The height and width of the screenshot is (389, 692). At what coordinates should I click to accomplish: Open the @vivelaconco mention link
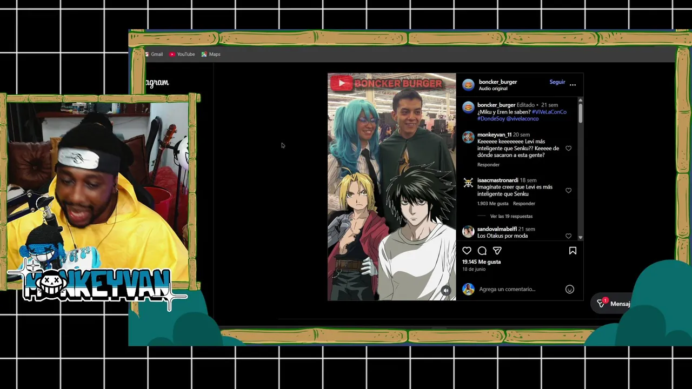(x=523, y=119)
